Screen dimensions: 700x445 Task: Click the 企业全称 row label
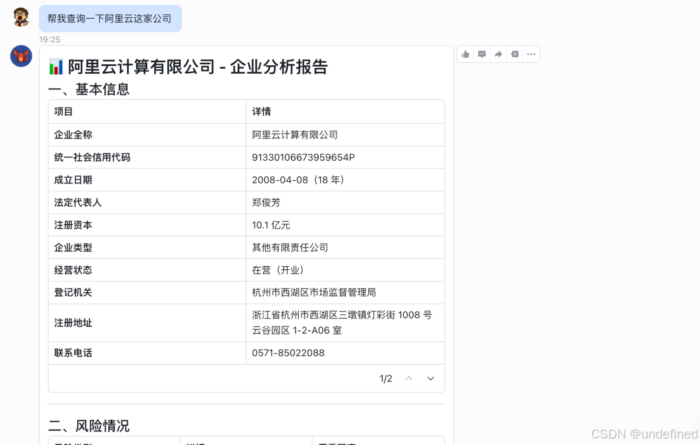click(73, 135)
